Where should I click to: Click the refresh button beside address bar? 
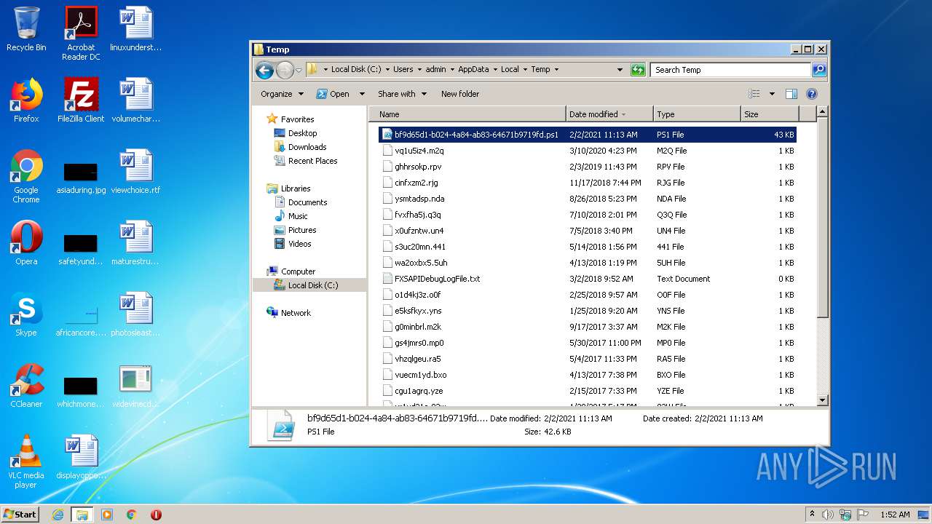(x=638, y=70)
